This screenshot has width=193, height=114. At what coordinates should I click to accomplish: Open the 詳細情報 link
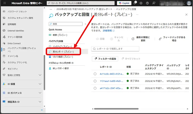[x=109, y=30]
